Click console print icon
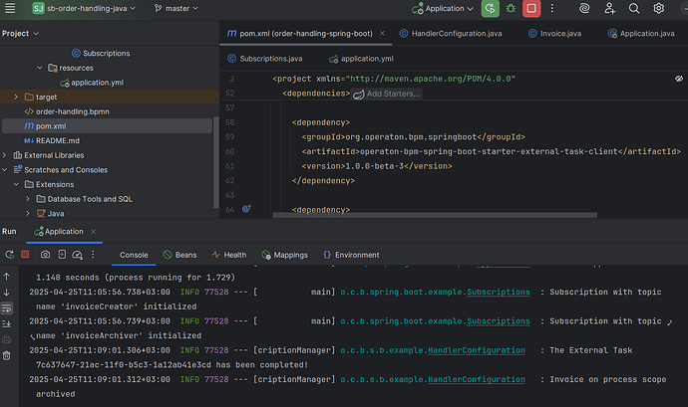The height and width of the screenshot is (407, 688). point(7,339)
